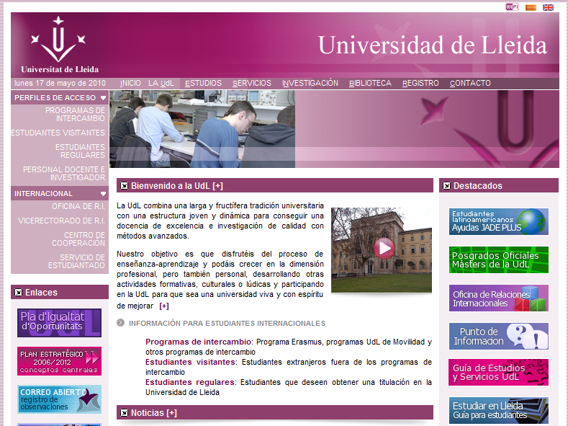
Task: Click the 'Universidad de Lleida' banner title
Action: pos(433,45)
